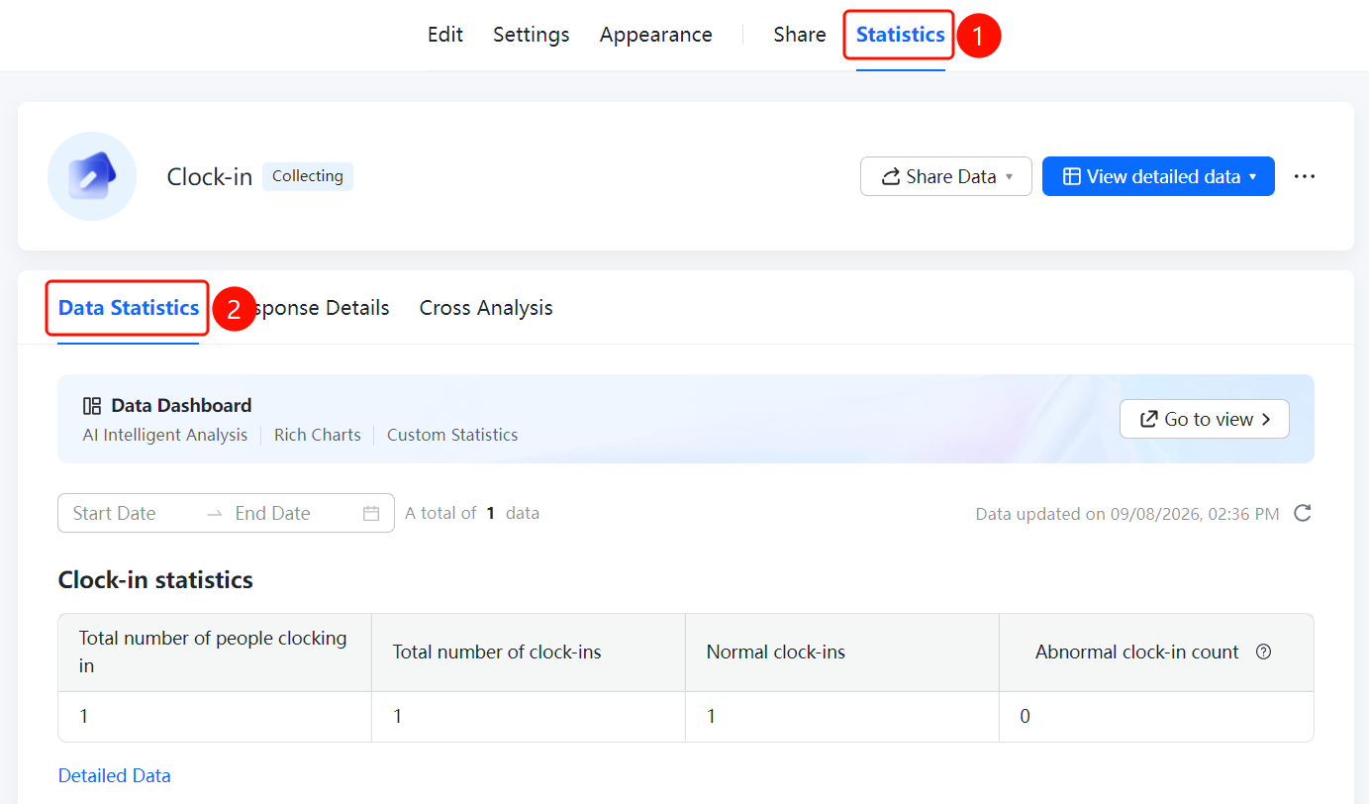Switch to the Settings tab
The height and width of the screenshot is (804, 1369).
pyautogui.click(x=532, y=35)
